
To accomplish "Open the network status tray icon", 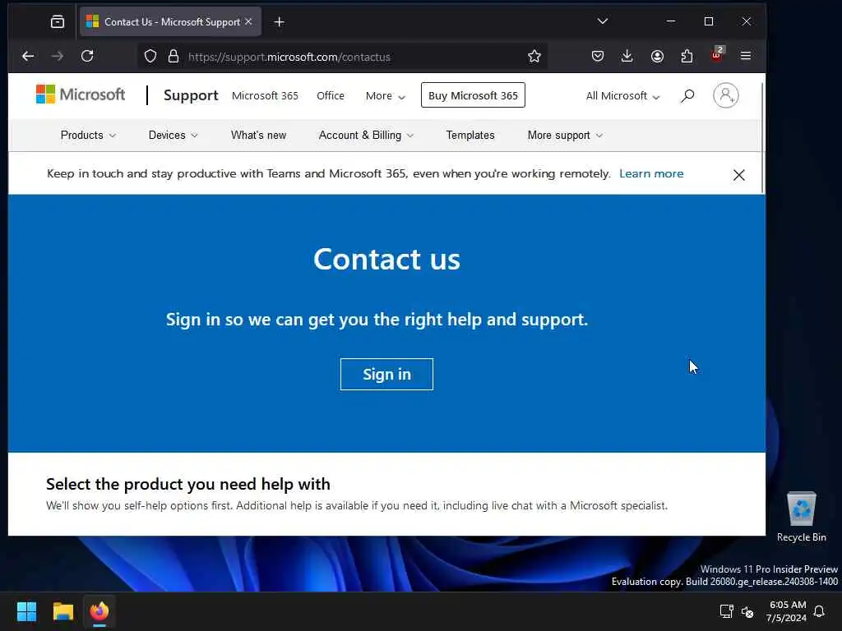I will [726, 611].
